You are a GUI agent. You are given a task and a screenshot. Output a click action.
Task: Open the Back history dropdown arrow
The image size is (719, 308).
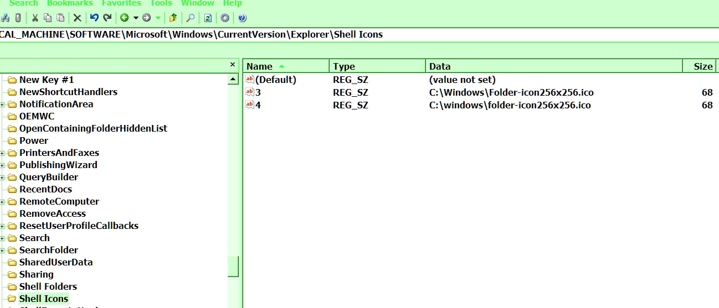pyautogui.click(x=136, y=18)
